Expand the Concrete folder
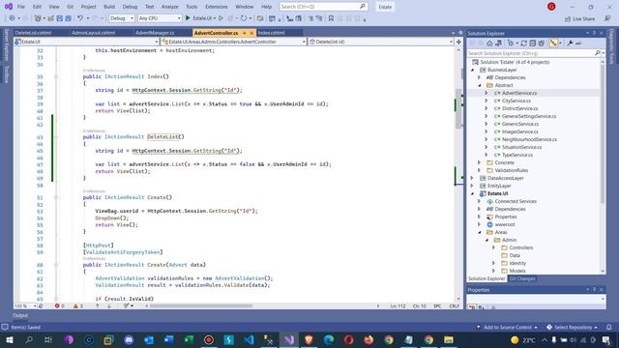 click(480, 162)
